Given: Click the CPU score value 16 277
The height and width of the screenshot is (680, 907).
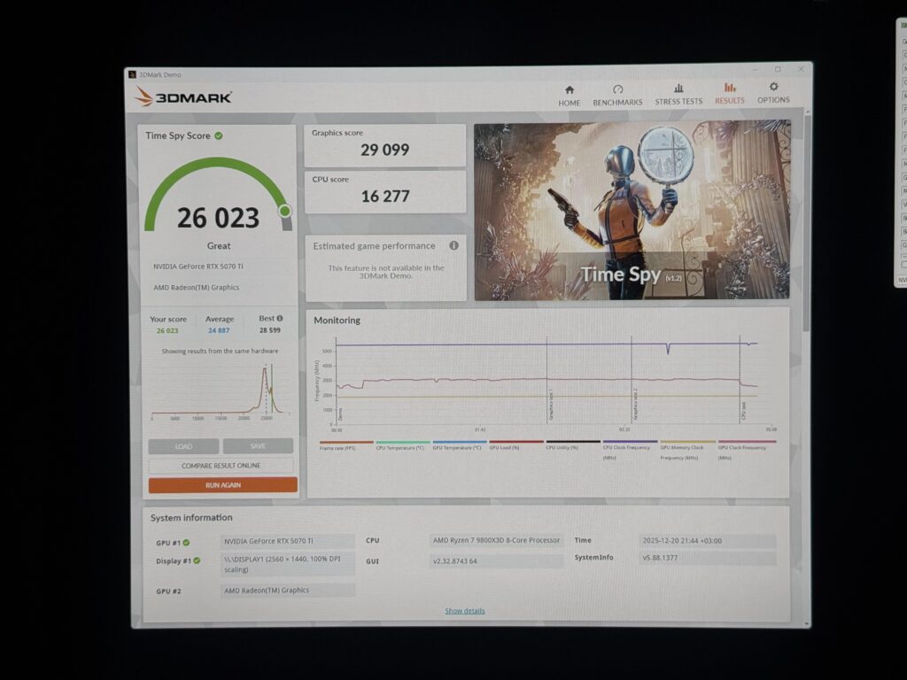Looking at the screenshot, I should (x=385, y=196).
